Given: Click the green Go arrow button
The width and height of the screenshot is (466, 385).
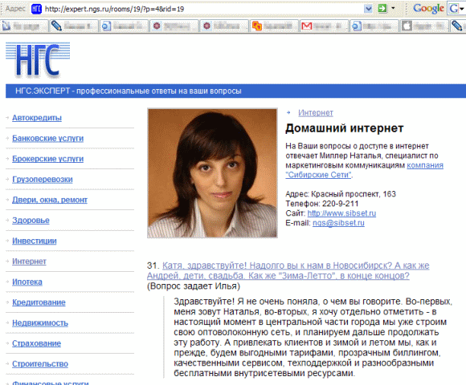Looking at the screenshot, I should pos(382,8).
